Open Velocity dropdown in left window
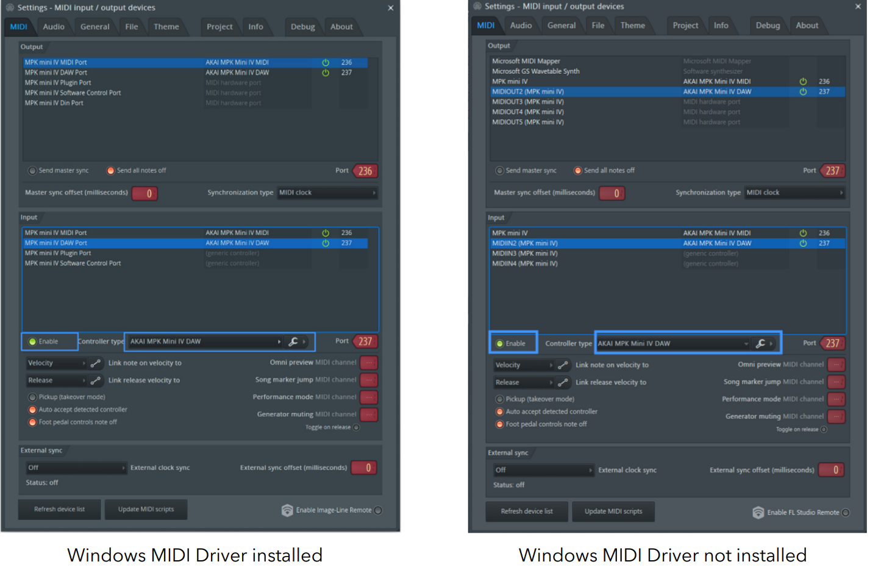 point(57,363)
